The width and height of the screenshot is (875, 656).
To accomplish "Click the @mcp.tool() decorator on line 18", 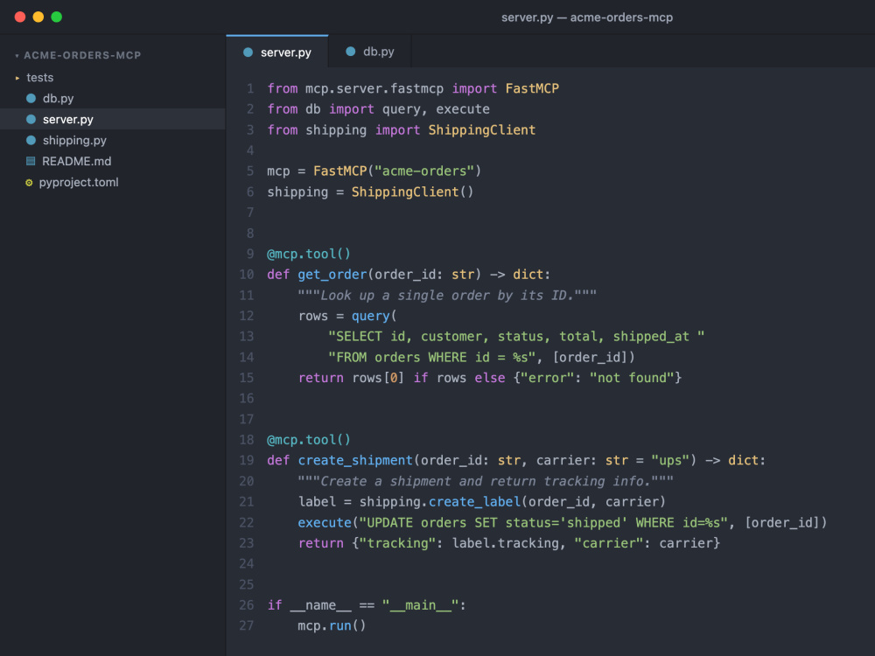I will tap(309, 440).
